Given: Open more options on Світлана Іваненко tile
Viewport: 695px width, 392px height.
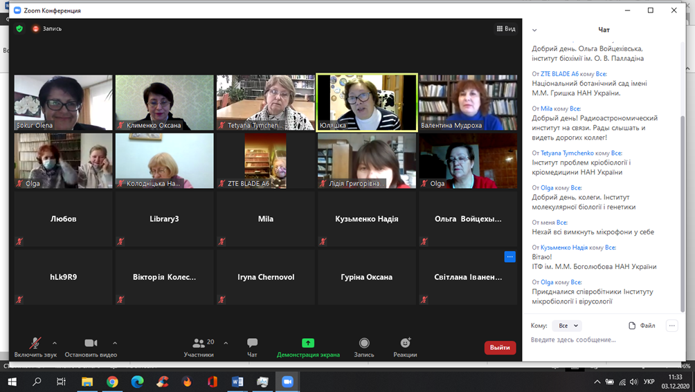Looking at the screenshot, I should [509, 256].
